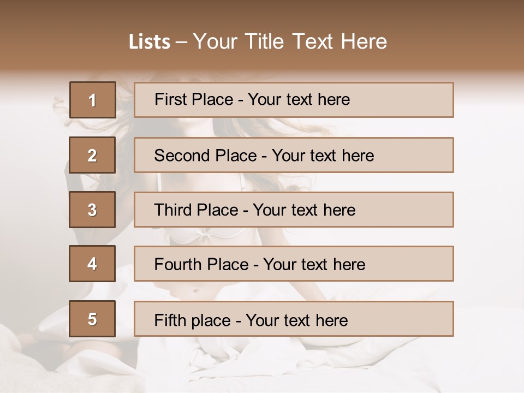Image resolution: width=524 pixels, height=393 pixels.
Task: Click the words "Fourth Place"
Action: coord(201,264)
